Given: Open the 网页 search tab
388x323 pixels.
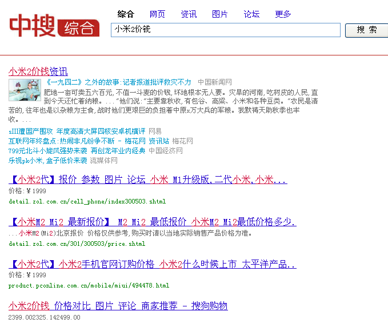Looking at the screenshot, I should (157, 14).
